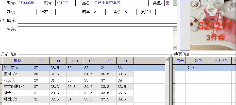Click the 编号 field GY0003541
The width and height of the screenshot is (236, 105).
pos(28,3)
